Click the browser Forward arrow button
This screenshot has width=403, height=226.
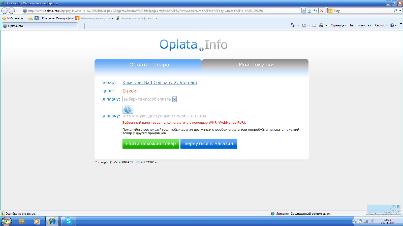tap(12, 11)
